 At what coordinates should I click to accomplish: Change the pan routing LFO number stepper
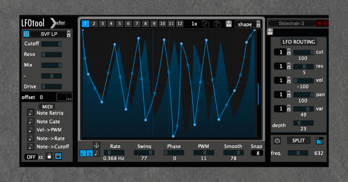coord(289,94)
